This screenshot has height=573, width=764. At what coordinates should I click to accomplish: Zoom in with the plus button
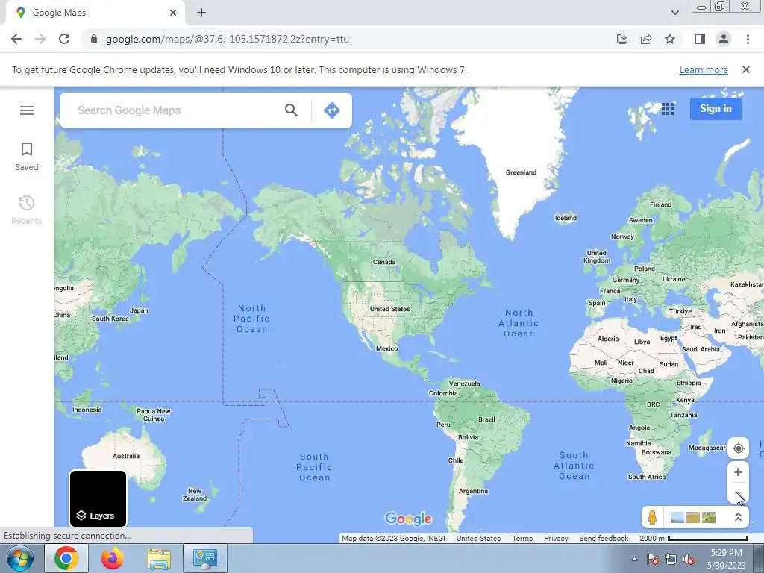[738, 472]
